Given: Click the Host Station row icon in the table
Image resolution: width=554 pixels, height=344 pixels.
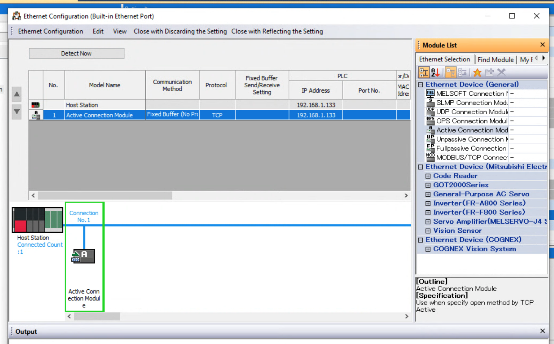Looking at the screenshot, I should pos(35,105).
